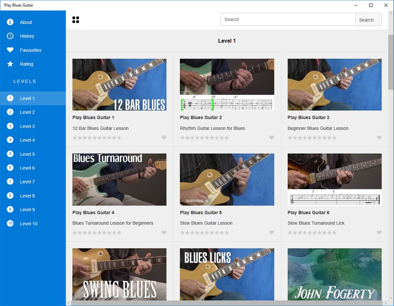Rate Play Blues Guitar 4 using stars
The width and height of the screenshot is (394, 306).
(x=97, y=233)
